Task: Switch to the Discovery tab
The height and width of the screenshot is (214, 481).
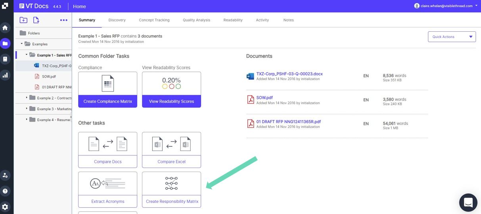Action: tap(117, 20)
